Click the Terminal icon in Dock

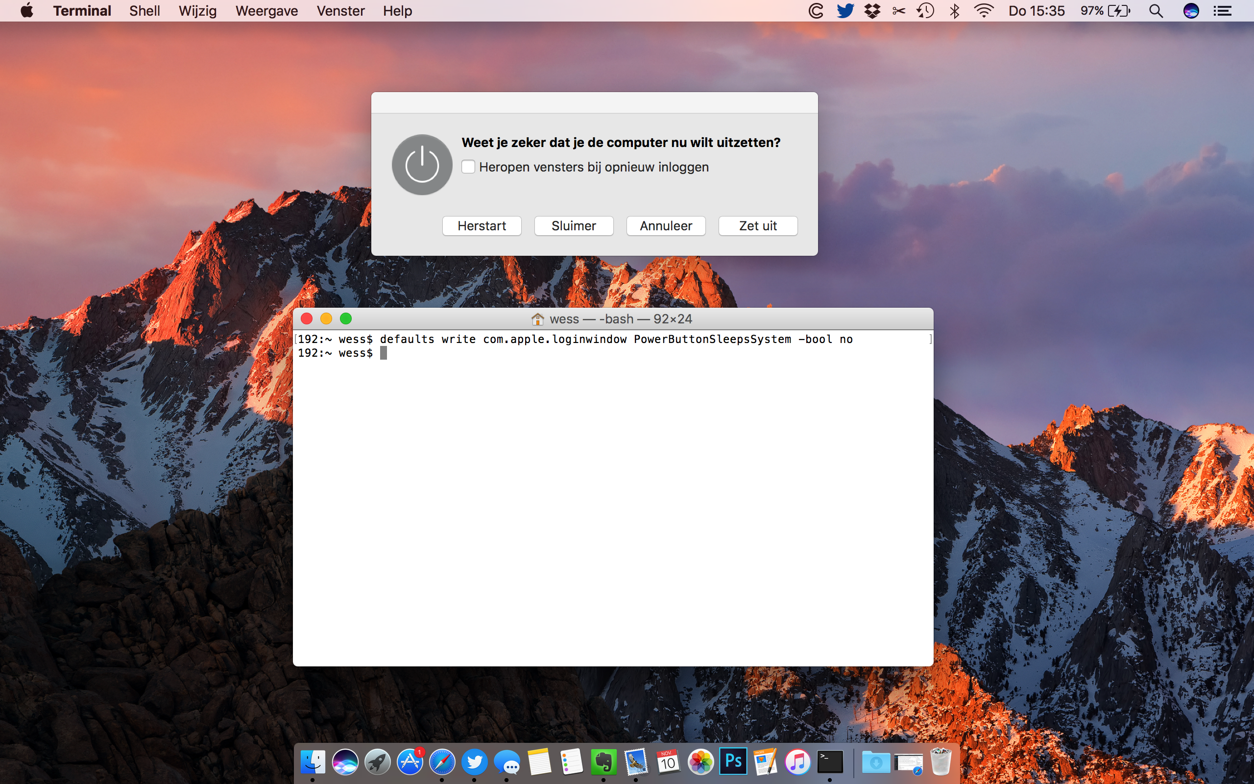[830, 762]
